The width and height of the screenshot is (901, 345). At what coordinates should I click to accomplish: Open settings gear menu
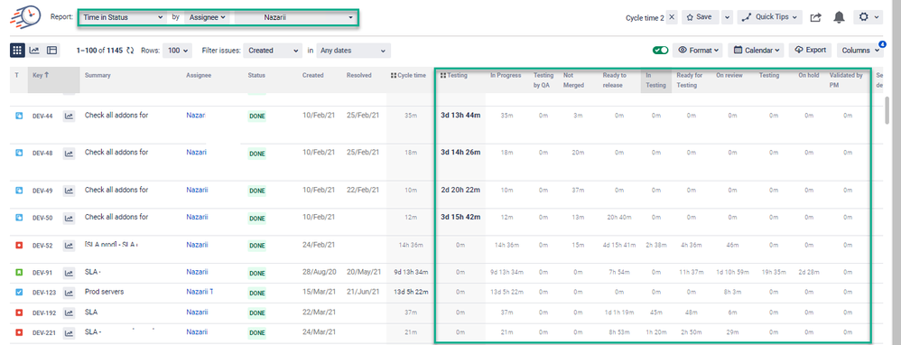(868, 17)
